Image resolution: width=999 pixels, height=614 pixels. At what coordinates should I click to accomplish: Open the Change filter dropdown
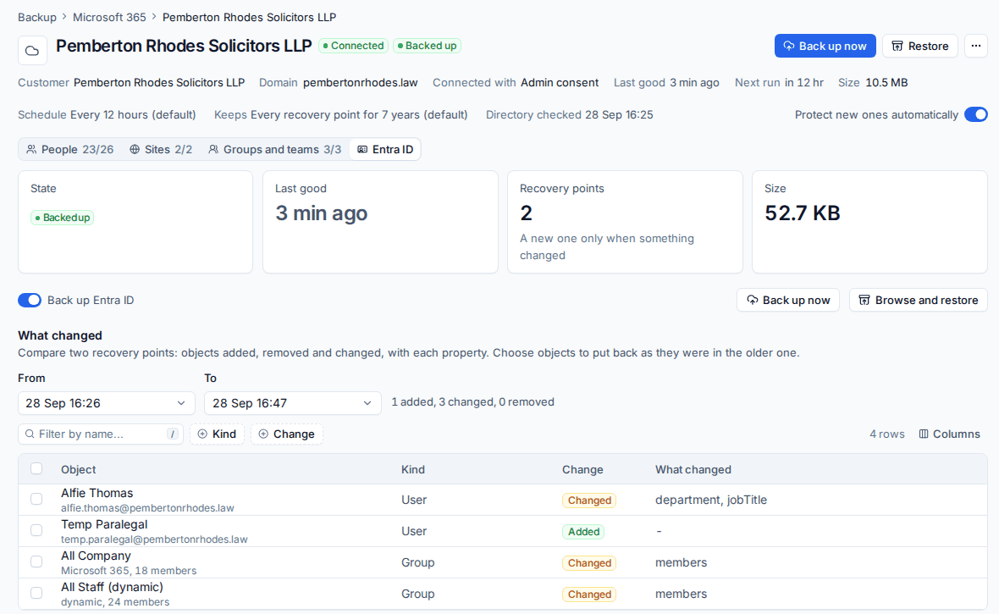287,434
